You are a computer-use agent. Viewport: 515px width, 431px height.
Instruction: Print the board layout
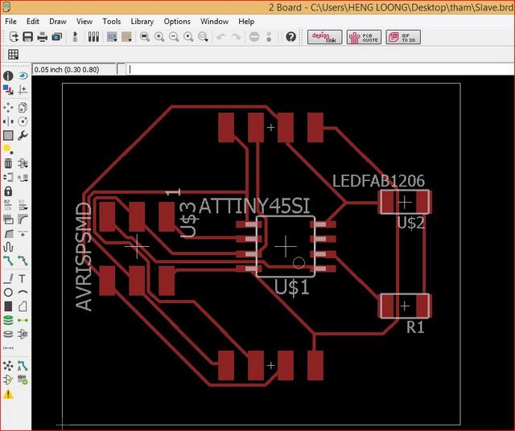tap(43, 37)
